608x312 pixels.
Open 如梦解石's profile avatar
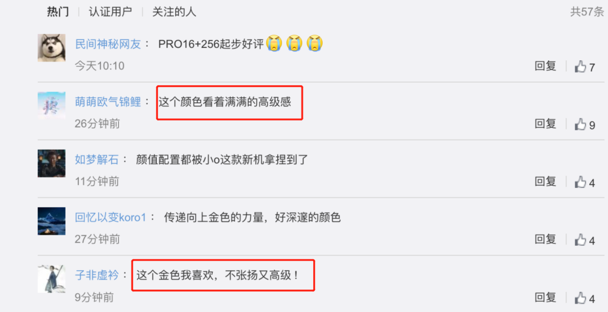tap(52, 164)
